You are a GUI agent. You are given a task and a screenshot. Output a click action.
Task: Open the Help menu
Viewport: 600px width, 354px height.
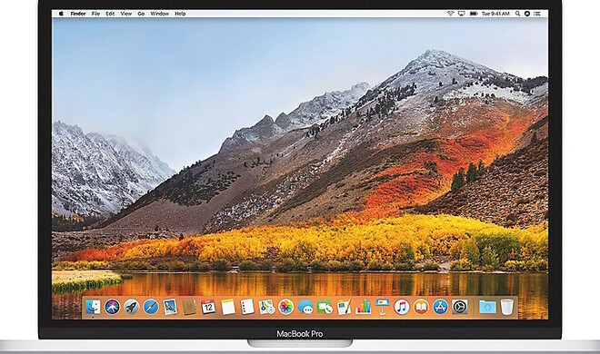(x=180, y=14)
